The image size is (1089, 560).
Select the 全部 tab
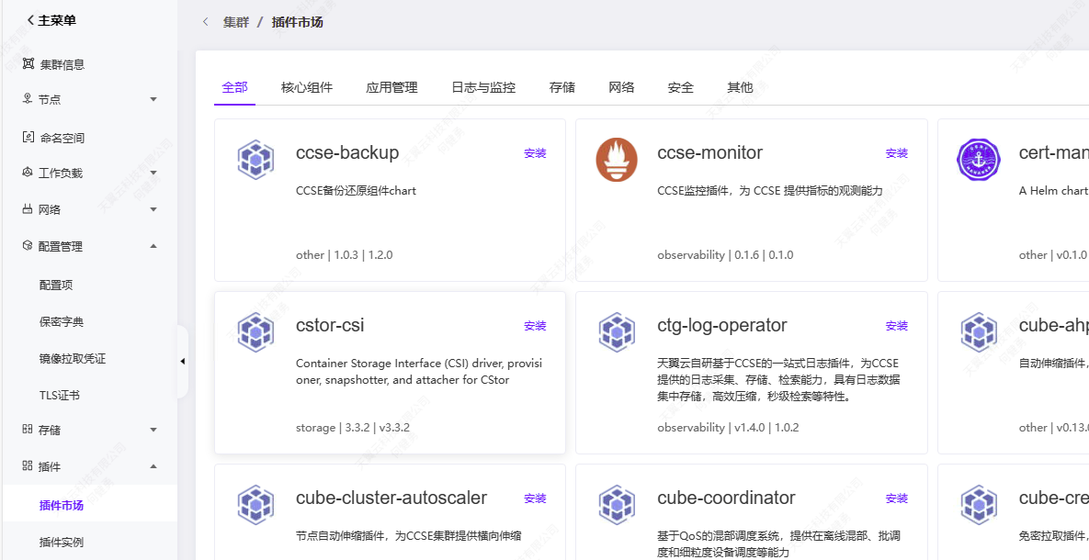234,87
